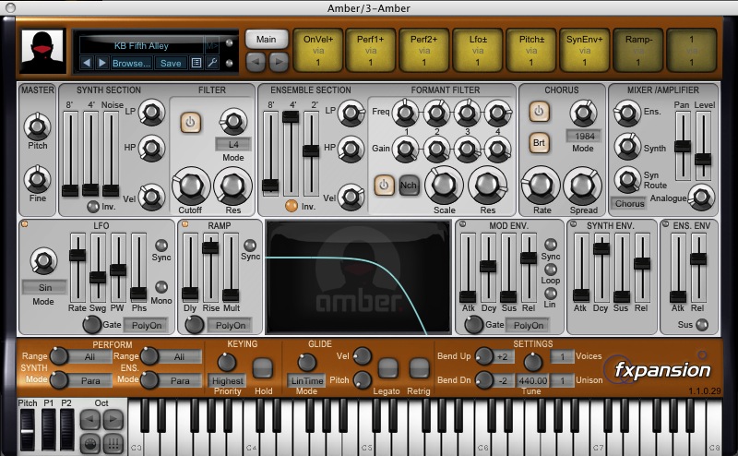738x456 pixels.
Task: Click the KB Fifth Alley preset name
Action: pos(141,46)
